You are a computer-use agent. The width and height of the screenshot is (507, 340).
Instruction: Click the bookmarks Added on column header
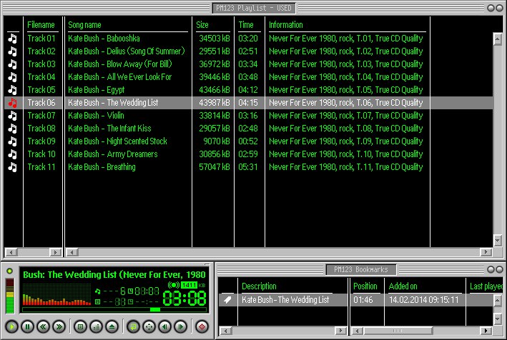pos(403,286)
